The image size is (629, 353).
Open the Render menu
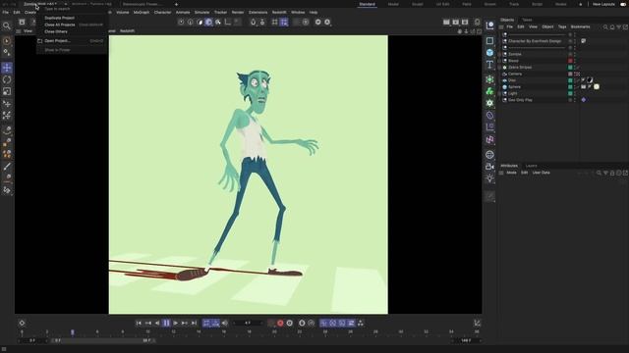pyautogui.click(x=238, y=13)
